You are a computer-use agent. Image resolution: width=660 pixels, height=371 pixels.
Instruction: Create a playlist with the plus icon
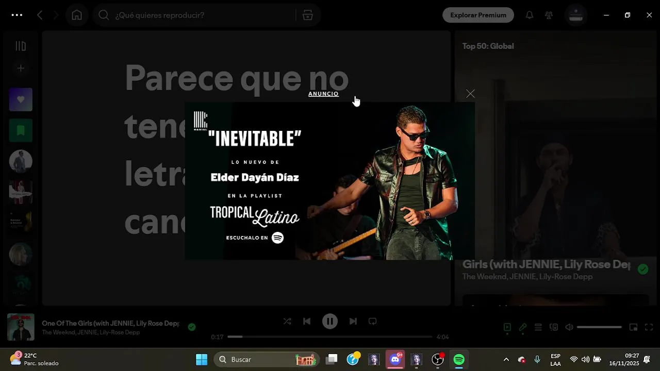[21, 68]
